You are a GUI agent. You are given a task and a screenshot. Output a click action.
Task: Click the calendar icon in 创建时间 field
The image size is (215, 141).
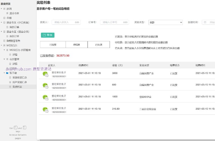pos(205,22)
